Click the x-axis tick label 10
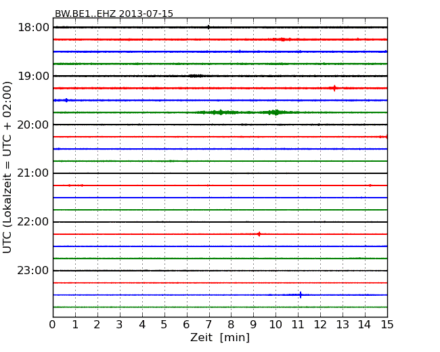 coord(276,325)
